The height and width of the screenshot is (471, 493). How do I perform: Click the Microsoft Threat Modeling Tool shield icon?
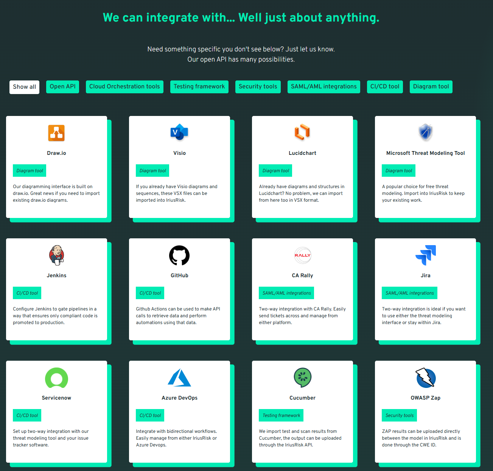click(426, 133)
